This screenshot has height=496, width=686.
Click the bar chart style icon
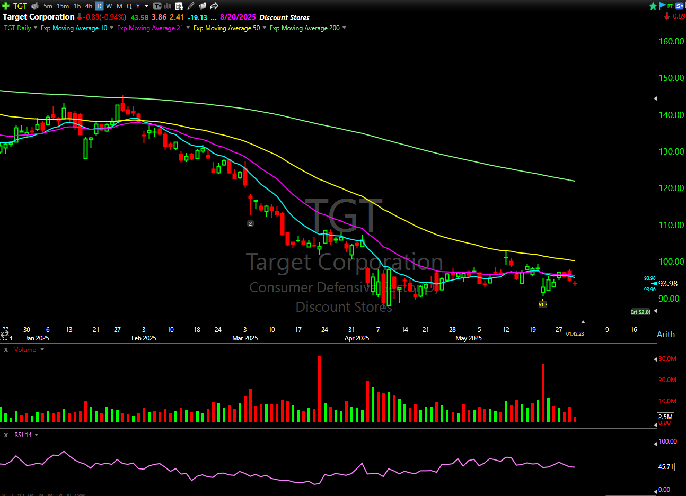[x=168, y=6]
